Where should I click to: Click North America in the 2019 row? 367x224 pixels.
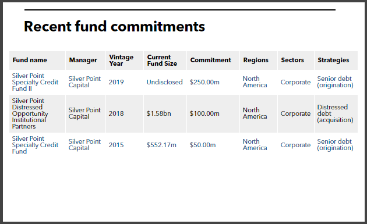click(x=255, y=82)
